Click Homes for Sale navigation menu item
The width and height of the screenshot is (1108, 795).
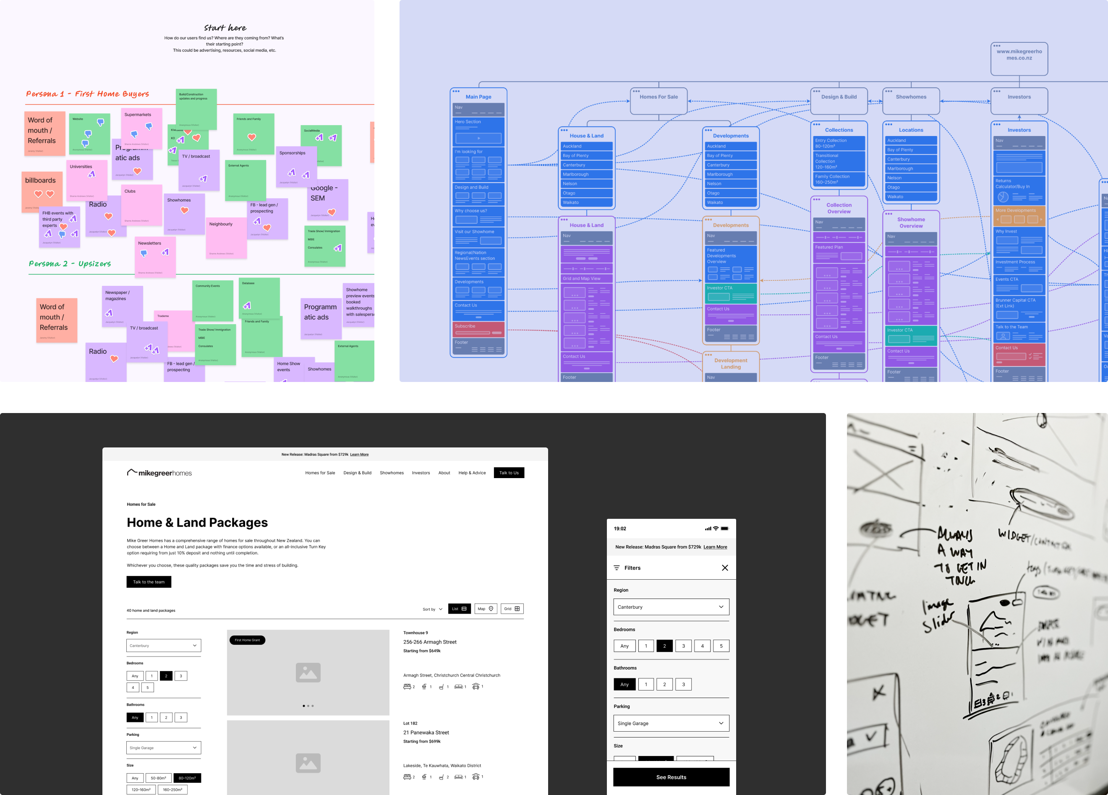pos(319,472)
